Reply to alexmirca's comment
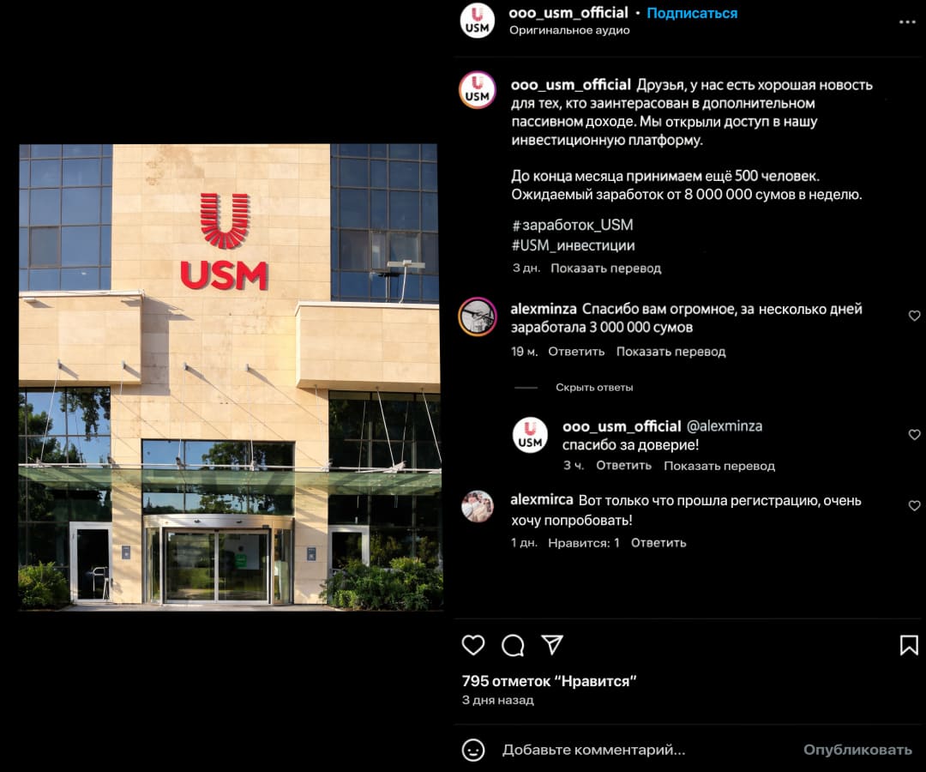926x772 pixels. coord(658,543)
